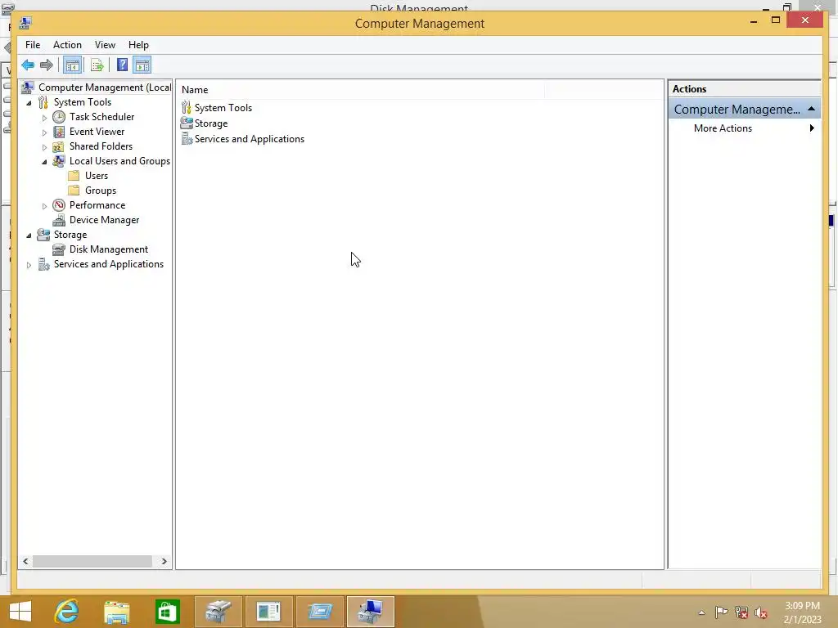Open File Explorer from the taskbar
The image size is (838, 628).
click(116, 612)
